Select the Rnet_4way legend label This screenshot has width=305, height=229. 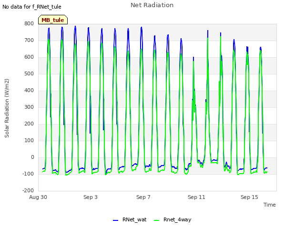tap(177, 219)
